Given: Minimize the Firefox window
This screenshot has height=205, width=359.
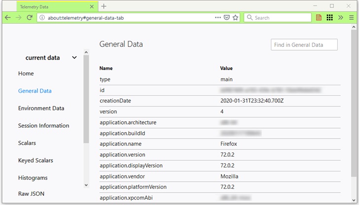Looking at the screenshot, I should pos(315,6).
